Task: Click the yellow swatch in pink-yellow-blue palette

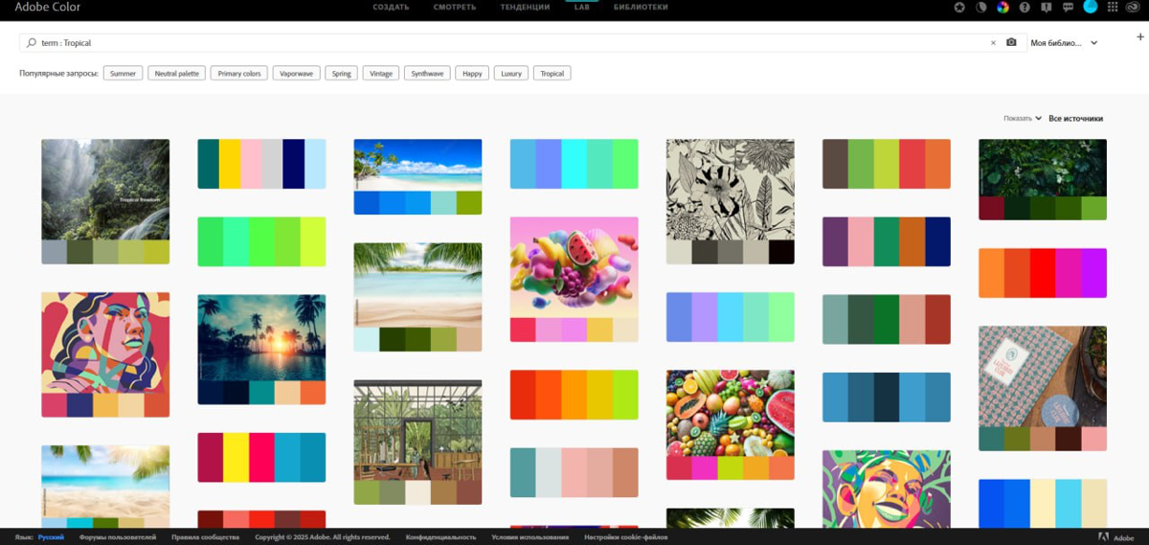Action: click(236, 458)
